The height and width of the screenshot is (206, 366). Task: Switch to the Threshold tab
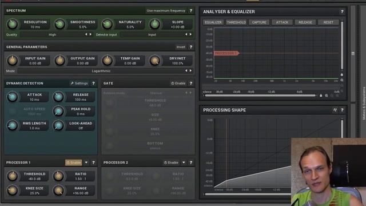click(x=236, y=22)
